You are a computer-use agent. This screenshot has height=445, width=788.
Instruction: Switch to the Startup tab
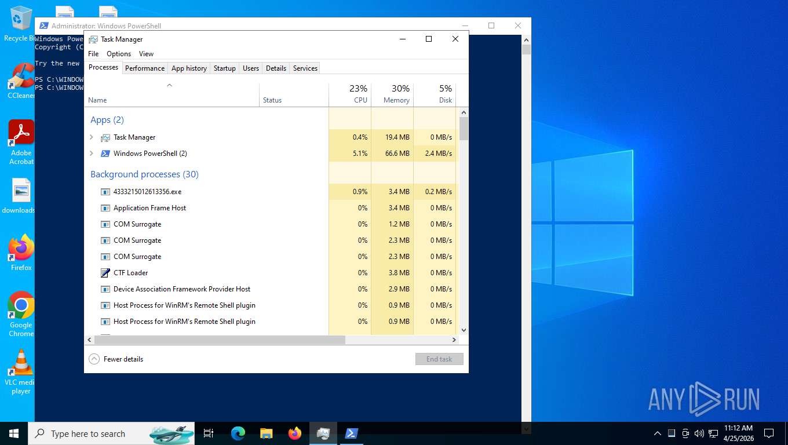pos(225,68)
